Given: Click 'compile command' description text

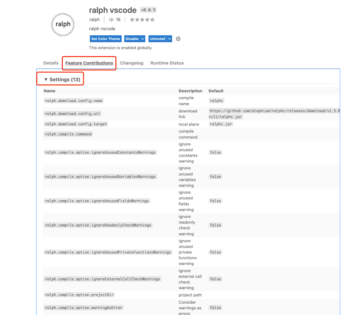Looking at the screenshot, I should point(188,134).
